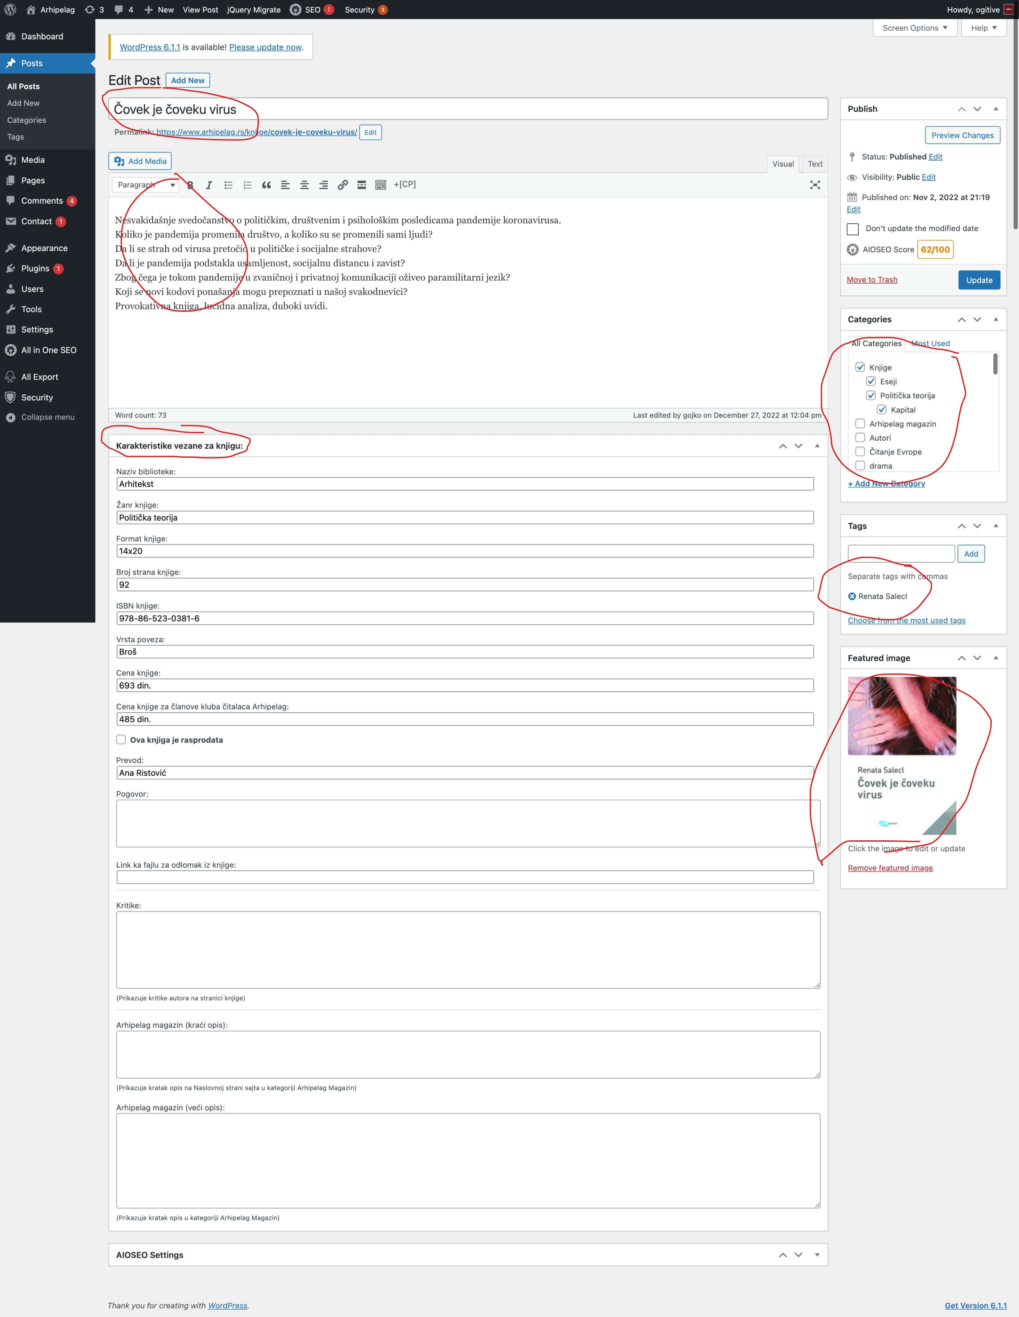
Task: Open the Most Used categories tab
Action: pyautogui.click(x=931, y=344)
